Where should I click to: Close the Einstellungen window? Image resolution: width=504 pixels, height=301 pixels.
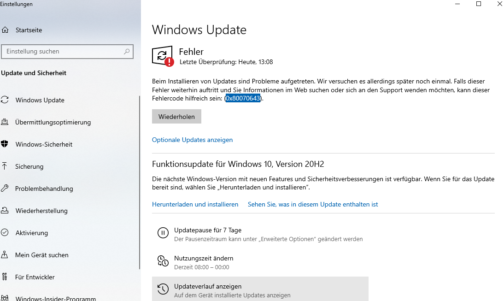pyautogui.click(x=499, y=4)
